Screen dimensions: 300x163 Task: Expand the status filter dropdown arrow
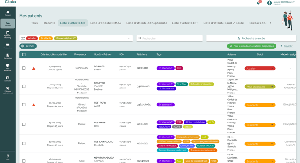pyautogui.click(x=129, y=38)
